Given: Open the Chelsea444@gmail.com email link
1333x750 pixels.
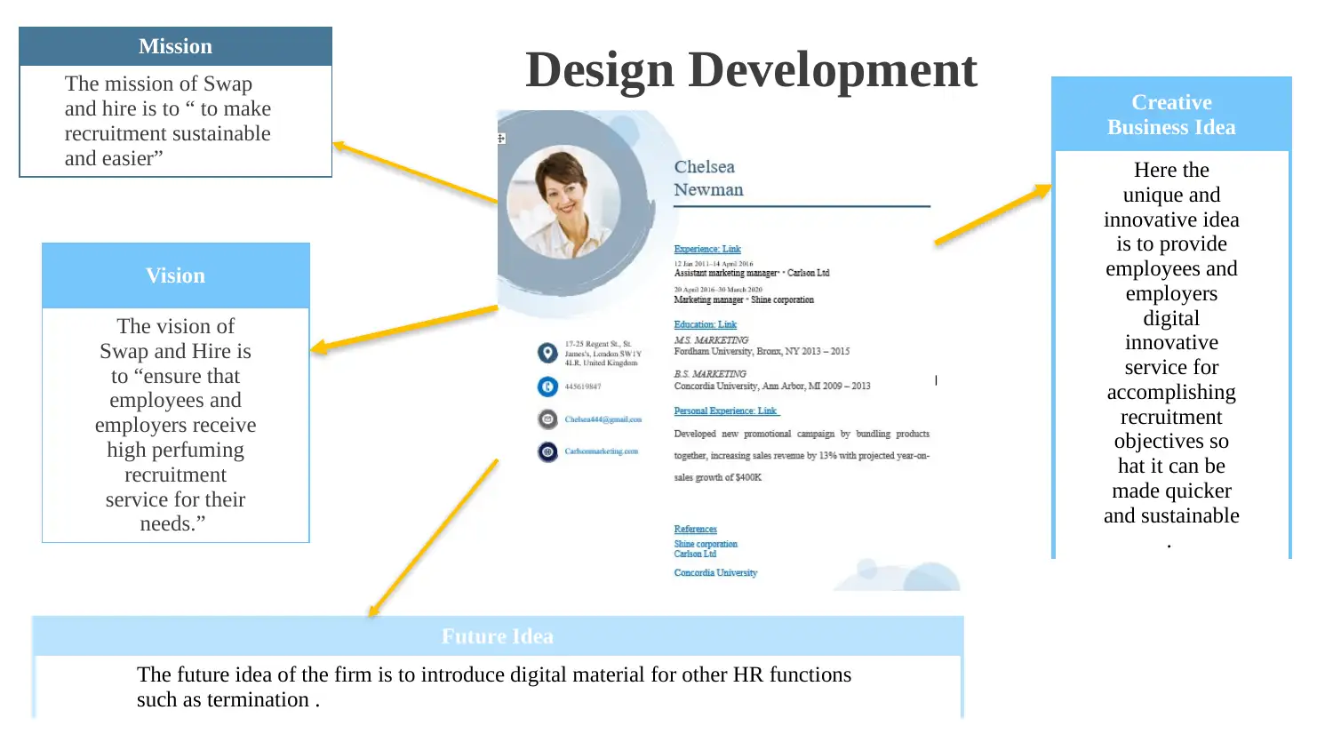Looking at the screenshot, I should (603, 419).
